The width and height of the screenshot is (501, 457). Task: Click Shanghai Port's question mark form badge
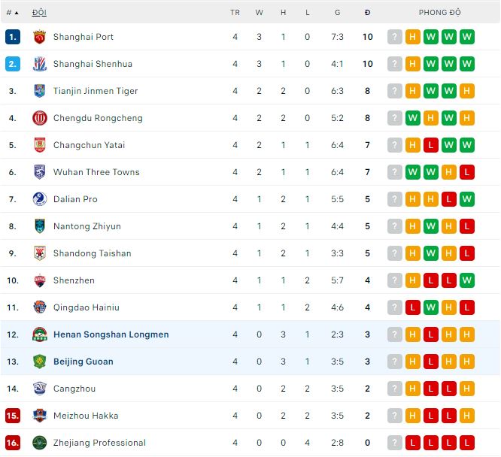click(395, 37)
